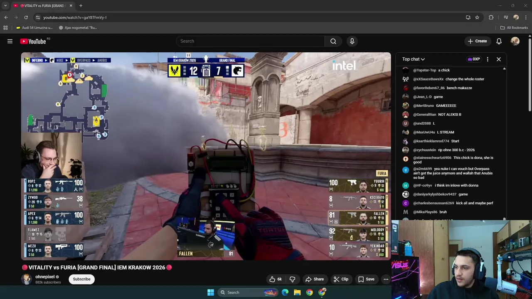
Task: Like the video with thumbs up
Action: (x=276, y=279)
